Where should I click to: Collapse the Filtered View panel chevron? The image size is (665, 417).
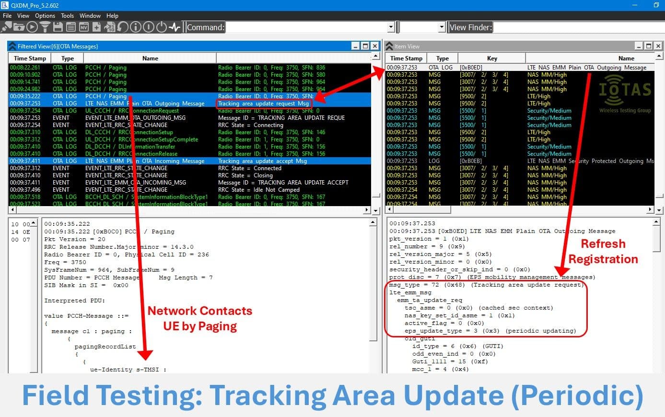[12, 46]
